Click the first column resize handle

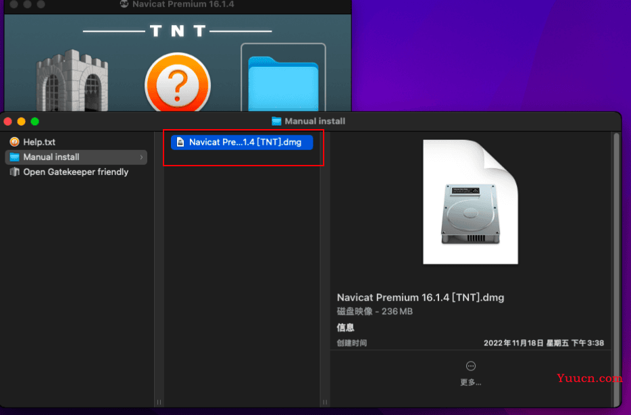[x=159, y=402]
